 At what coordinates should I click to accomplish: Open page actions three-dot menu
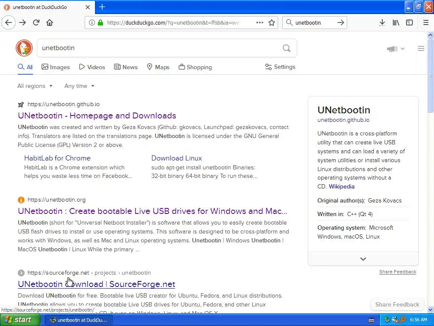coord(260,22)
